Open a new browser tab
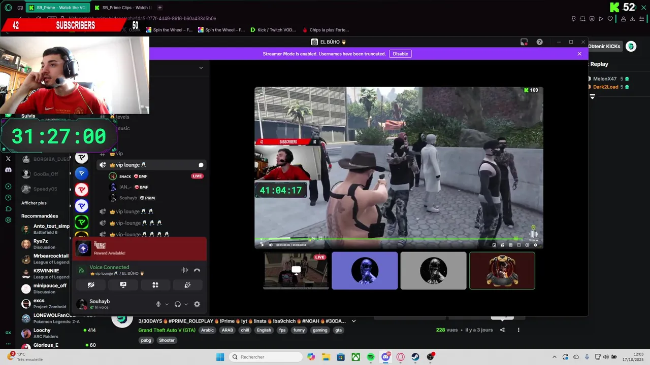The image size is (650, 365). 159,8
